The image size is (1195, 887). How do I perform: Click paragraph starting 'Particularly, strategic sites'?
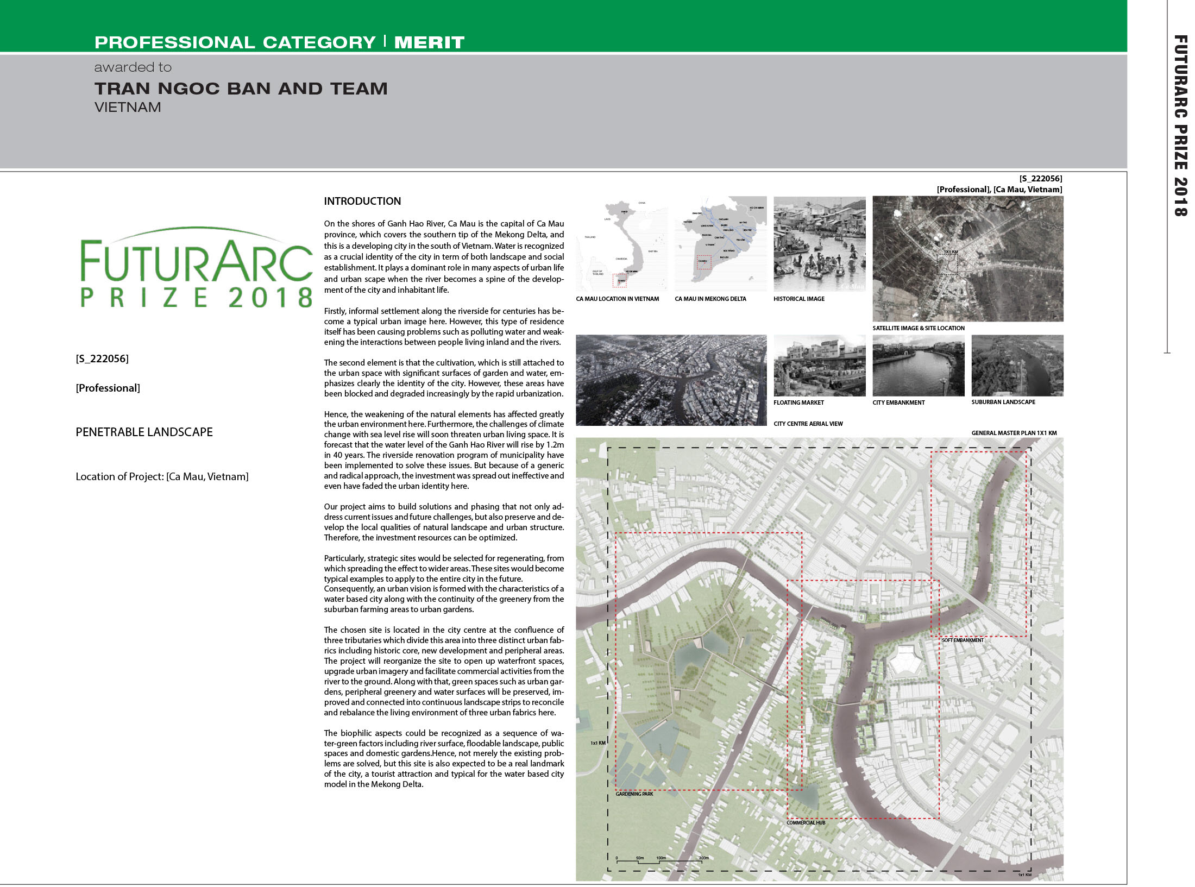pyautogui.click(x=444, y=583)
